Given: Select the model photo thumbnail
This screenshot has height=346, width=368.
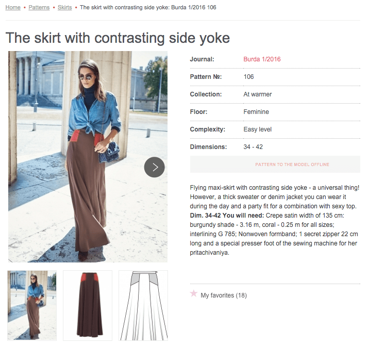Looking at the screenshot, I should pyautogui.click(x=32, y=305).
